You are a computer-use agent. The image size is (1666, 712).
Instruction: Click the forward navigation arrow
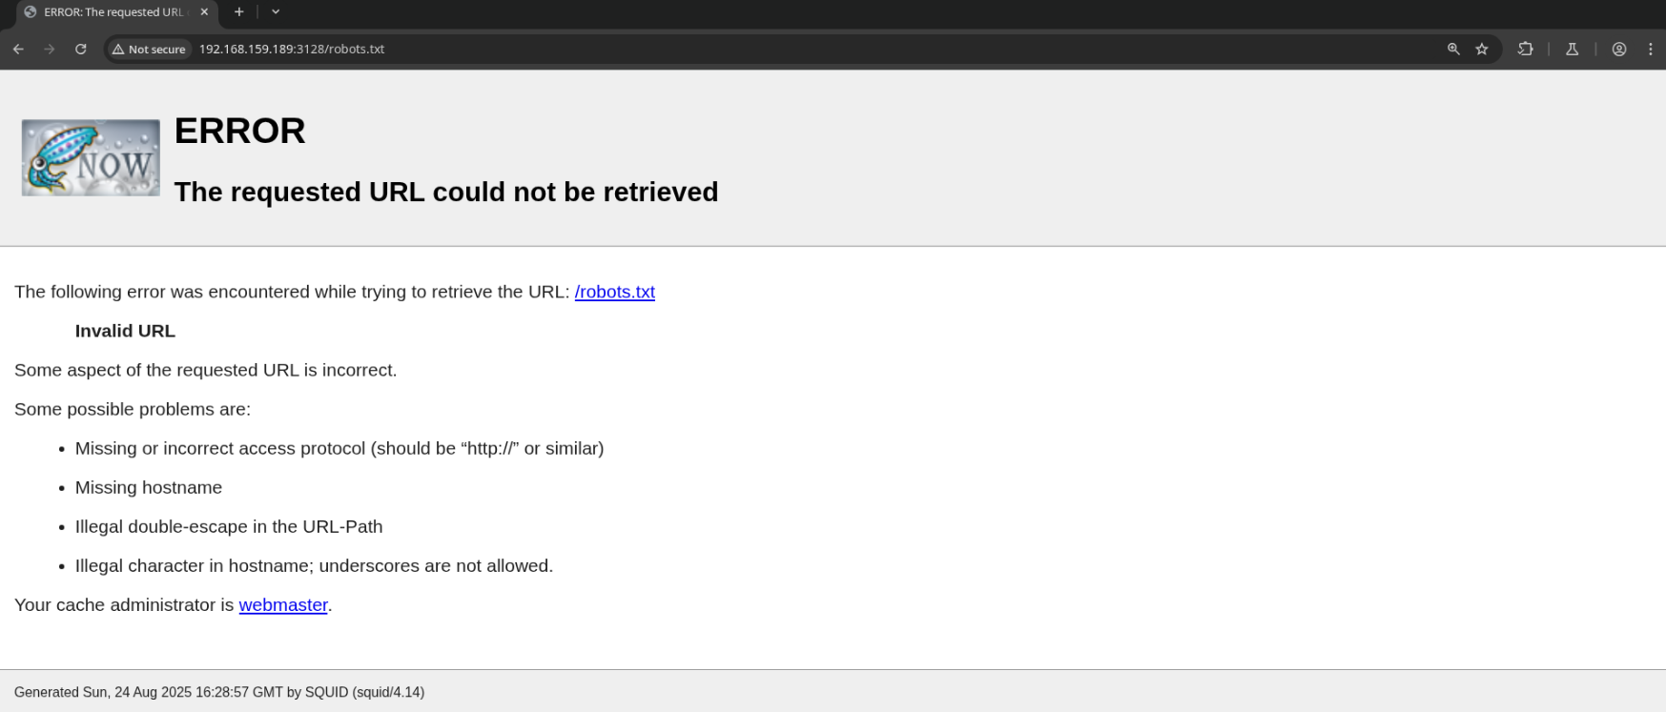(x=50, y=49)
